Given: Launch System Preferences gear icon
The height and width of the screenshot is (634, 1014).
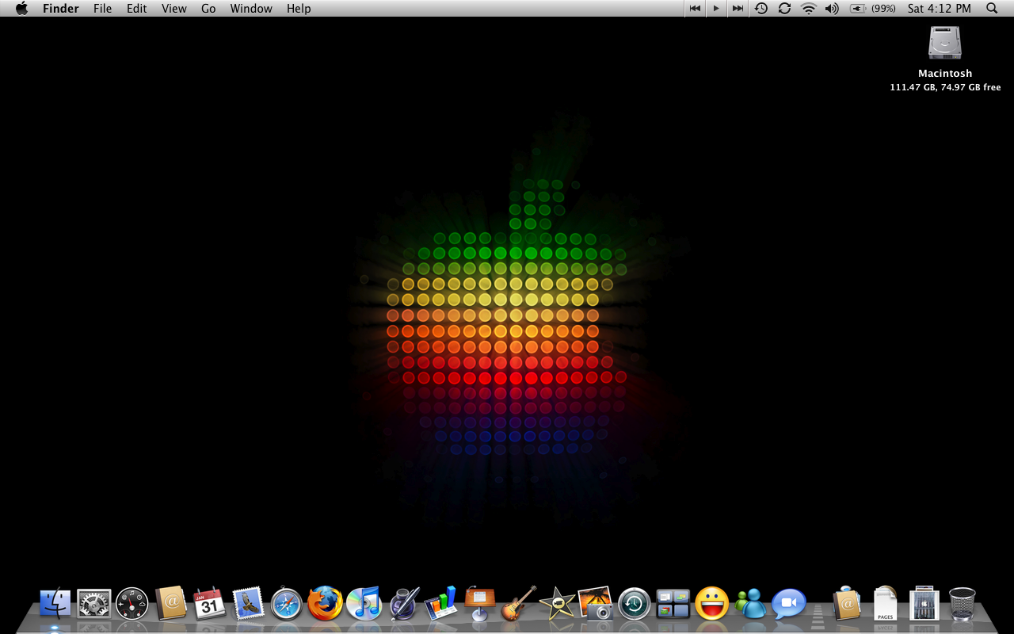Looking at the screenshot, I should pyautogui.click(x=93, y=604).
